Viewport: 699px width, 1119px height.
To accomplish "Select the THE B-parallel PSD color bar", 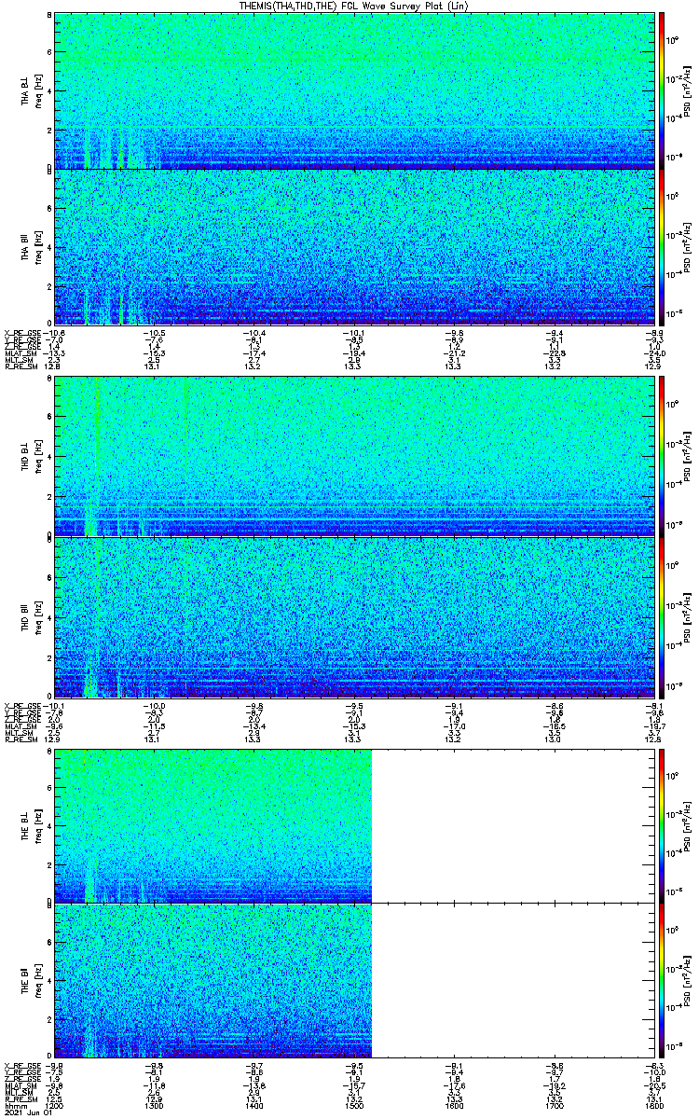I will coord(661,980).
